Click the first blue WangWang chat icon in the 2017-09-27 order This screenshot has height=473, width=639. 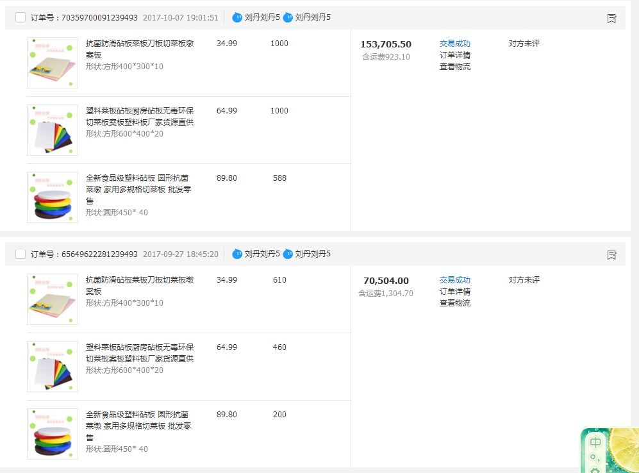237,254
